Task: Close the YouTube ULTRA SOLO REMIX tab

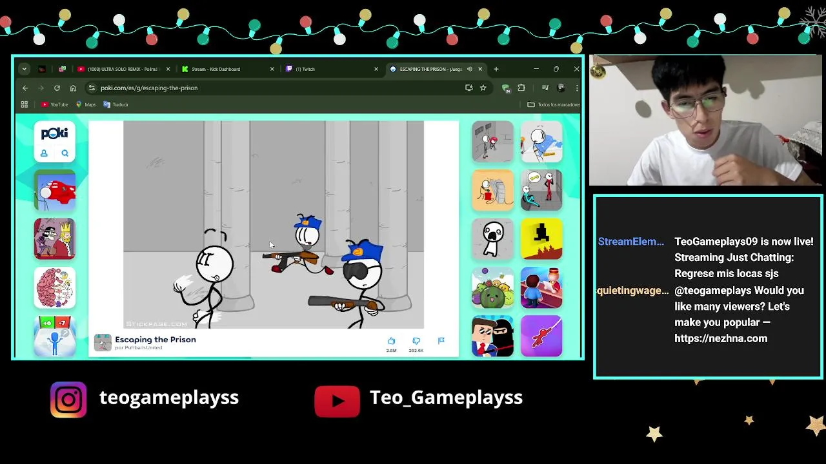Action: click(168, 69)
